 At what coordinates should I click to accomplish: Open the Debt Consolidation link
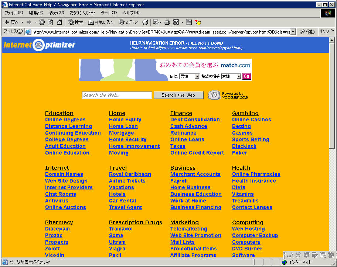click(195, 119)
